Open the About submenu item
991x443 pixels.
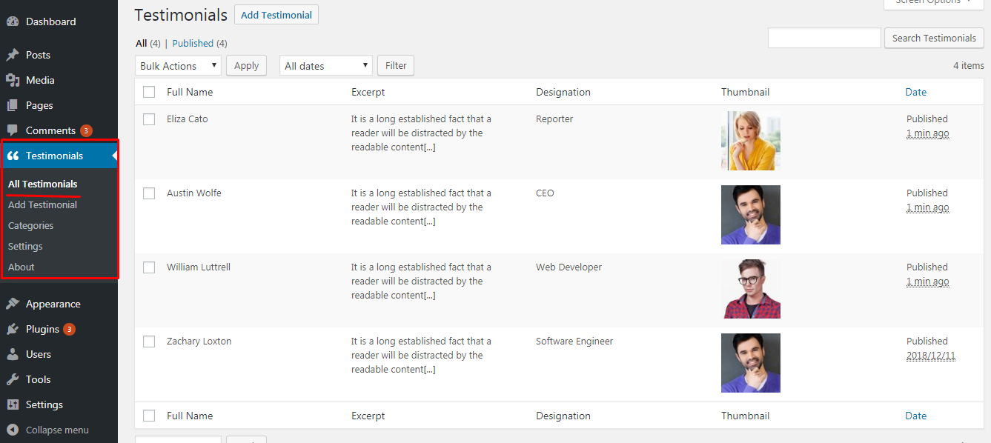(x=21, y=267)
